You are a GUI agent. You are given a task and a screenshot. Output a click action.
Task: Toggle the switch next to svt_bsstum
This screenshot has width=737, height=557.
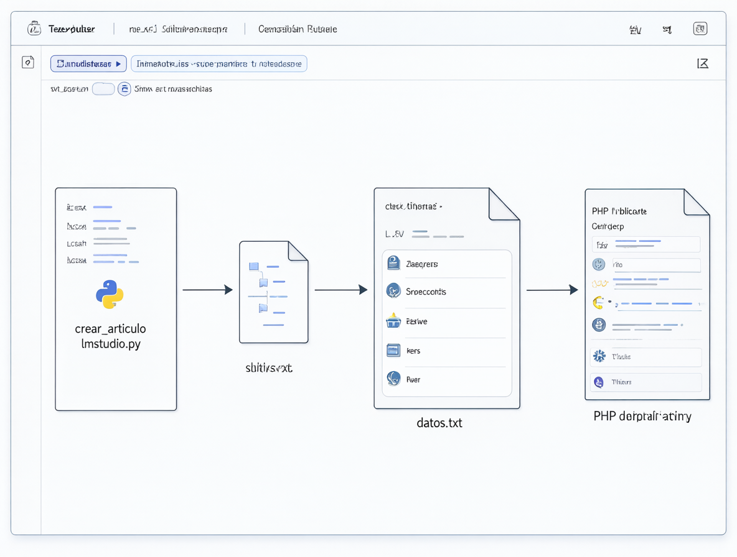click(103, 89)
